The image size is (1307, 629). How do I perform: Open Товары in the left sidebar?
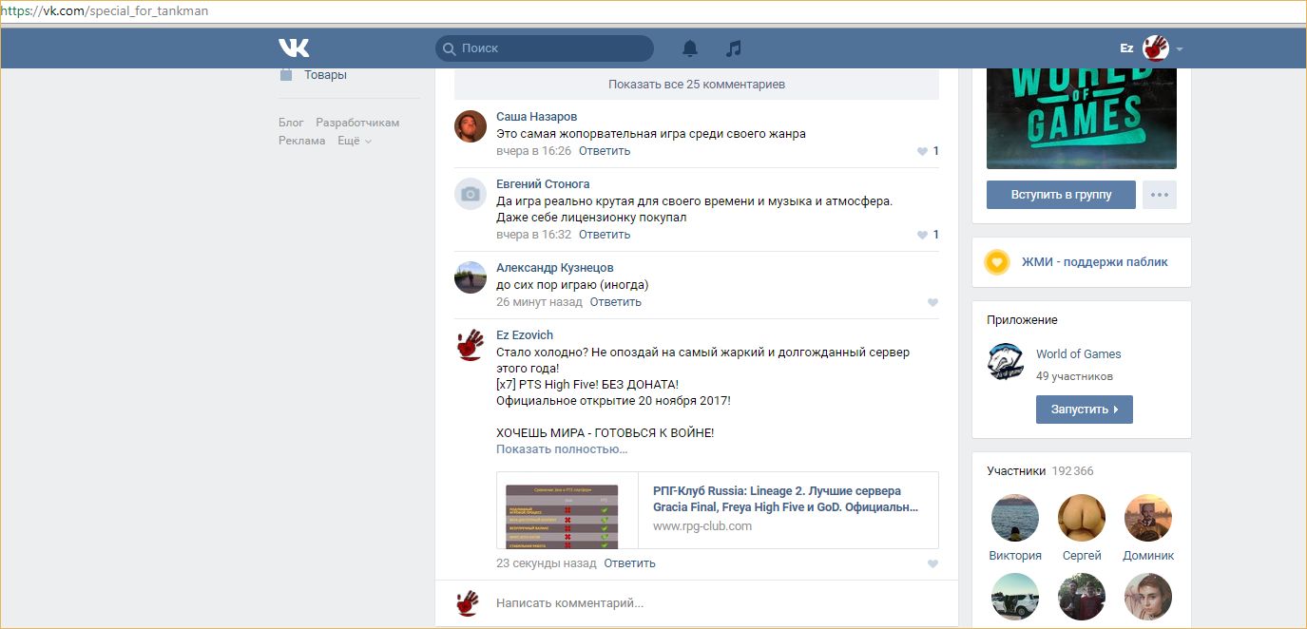pos(325,75)
